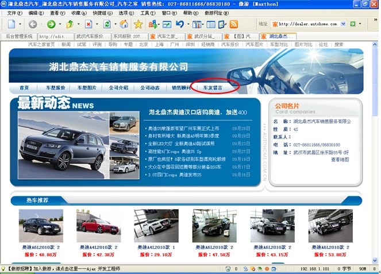Open the Home page house icon
381x274 pixels.
pyautogui.click(x=124, y=24)
